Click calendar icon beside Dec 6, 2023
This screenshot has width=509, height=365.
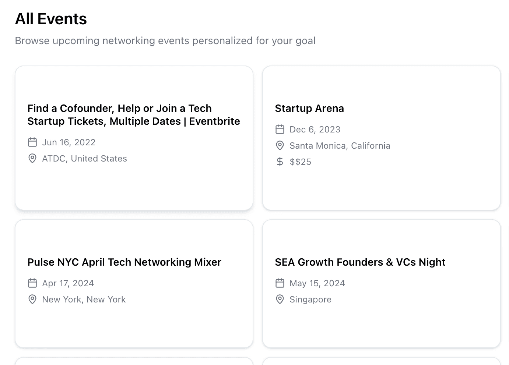coord(280,129)
